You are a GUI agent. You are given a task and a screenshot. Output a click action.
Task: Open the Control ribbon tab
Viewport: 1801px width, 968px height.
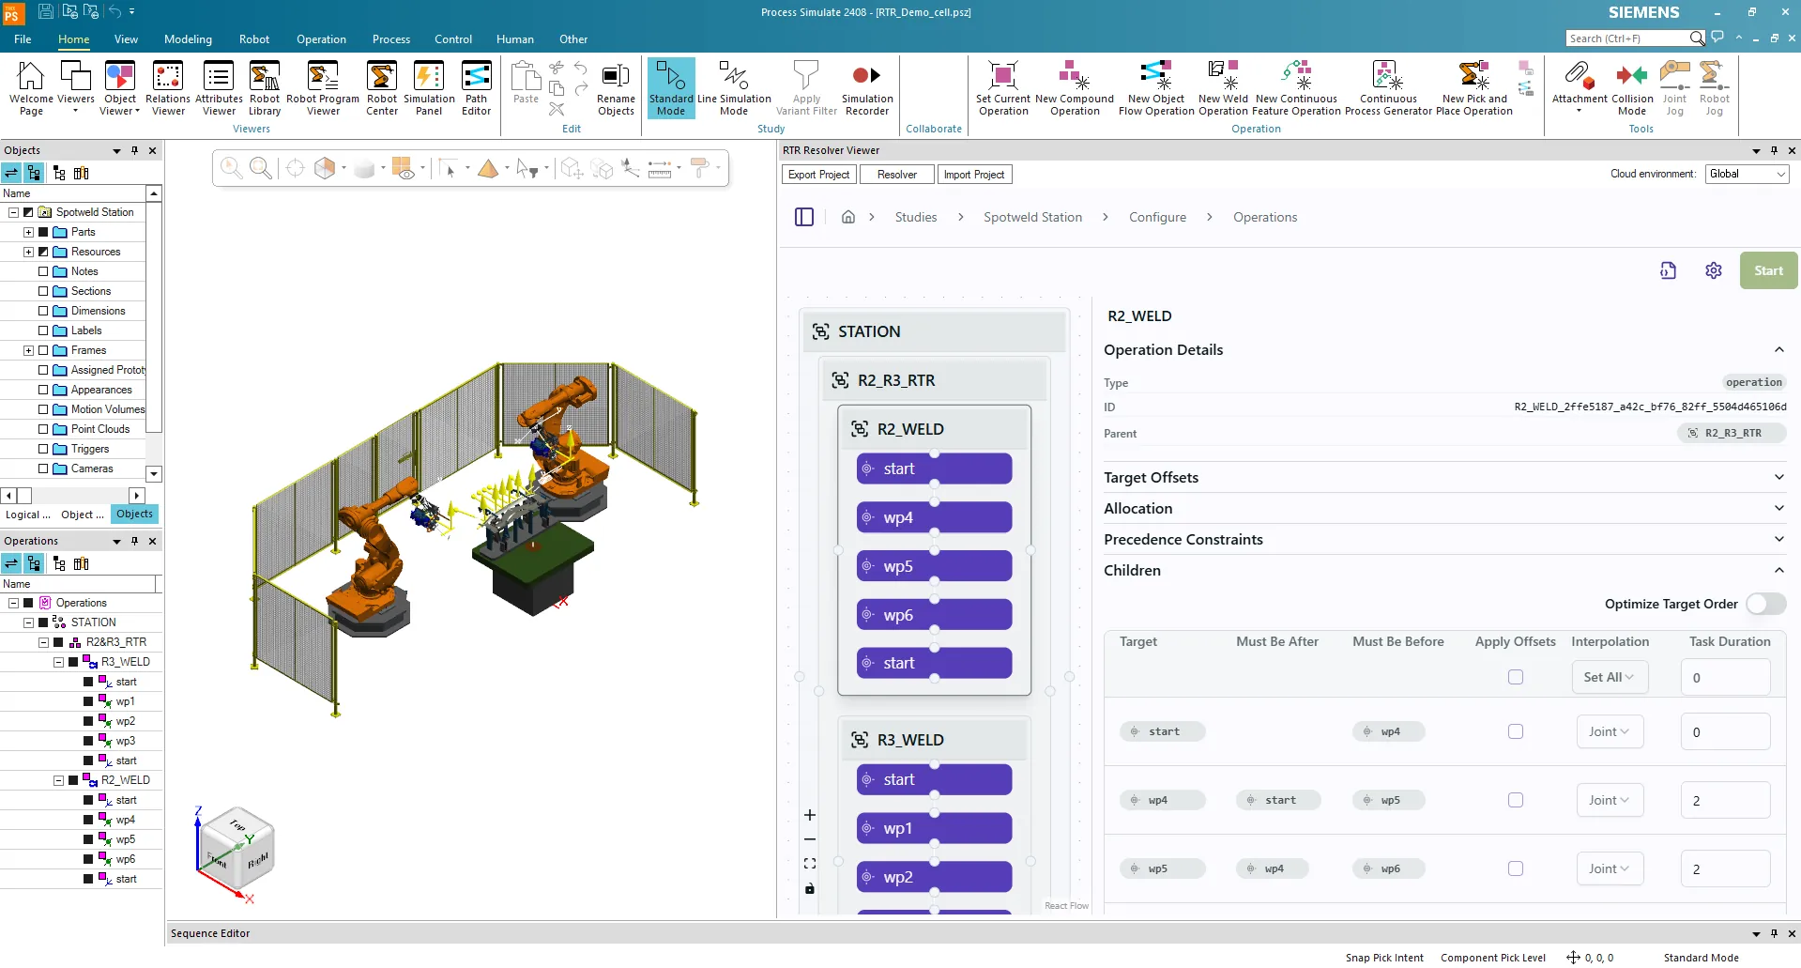click(453, 39)
